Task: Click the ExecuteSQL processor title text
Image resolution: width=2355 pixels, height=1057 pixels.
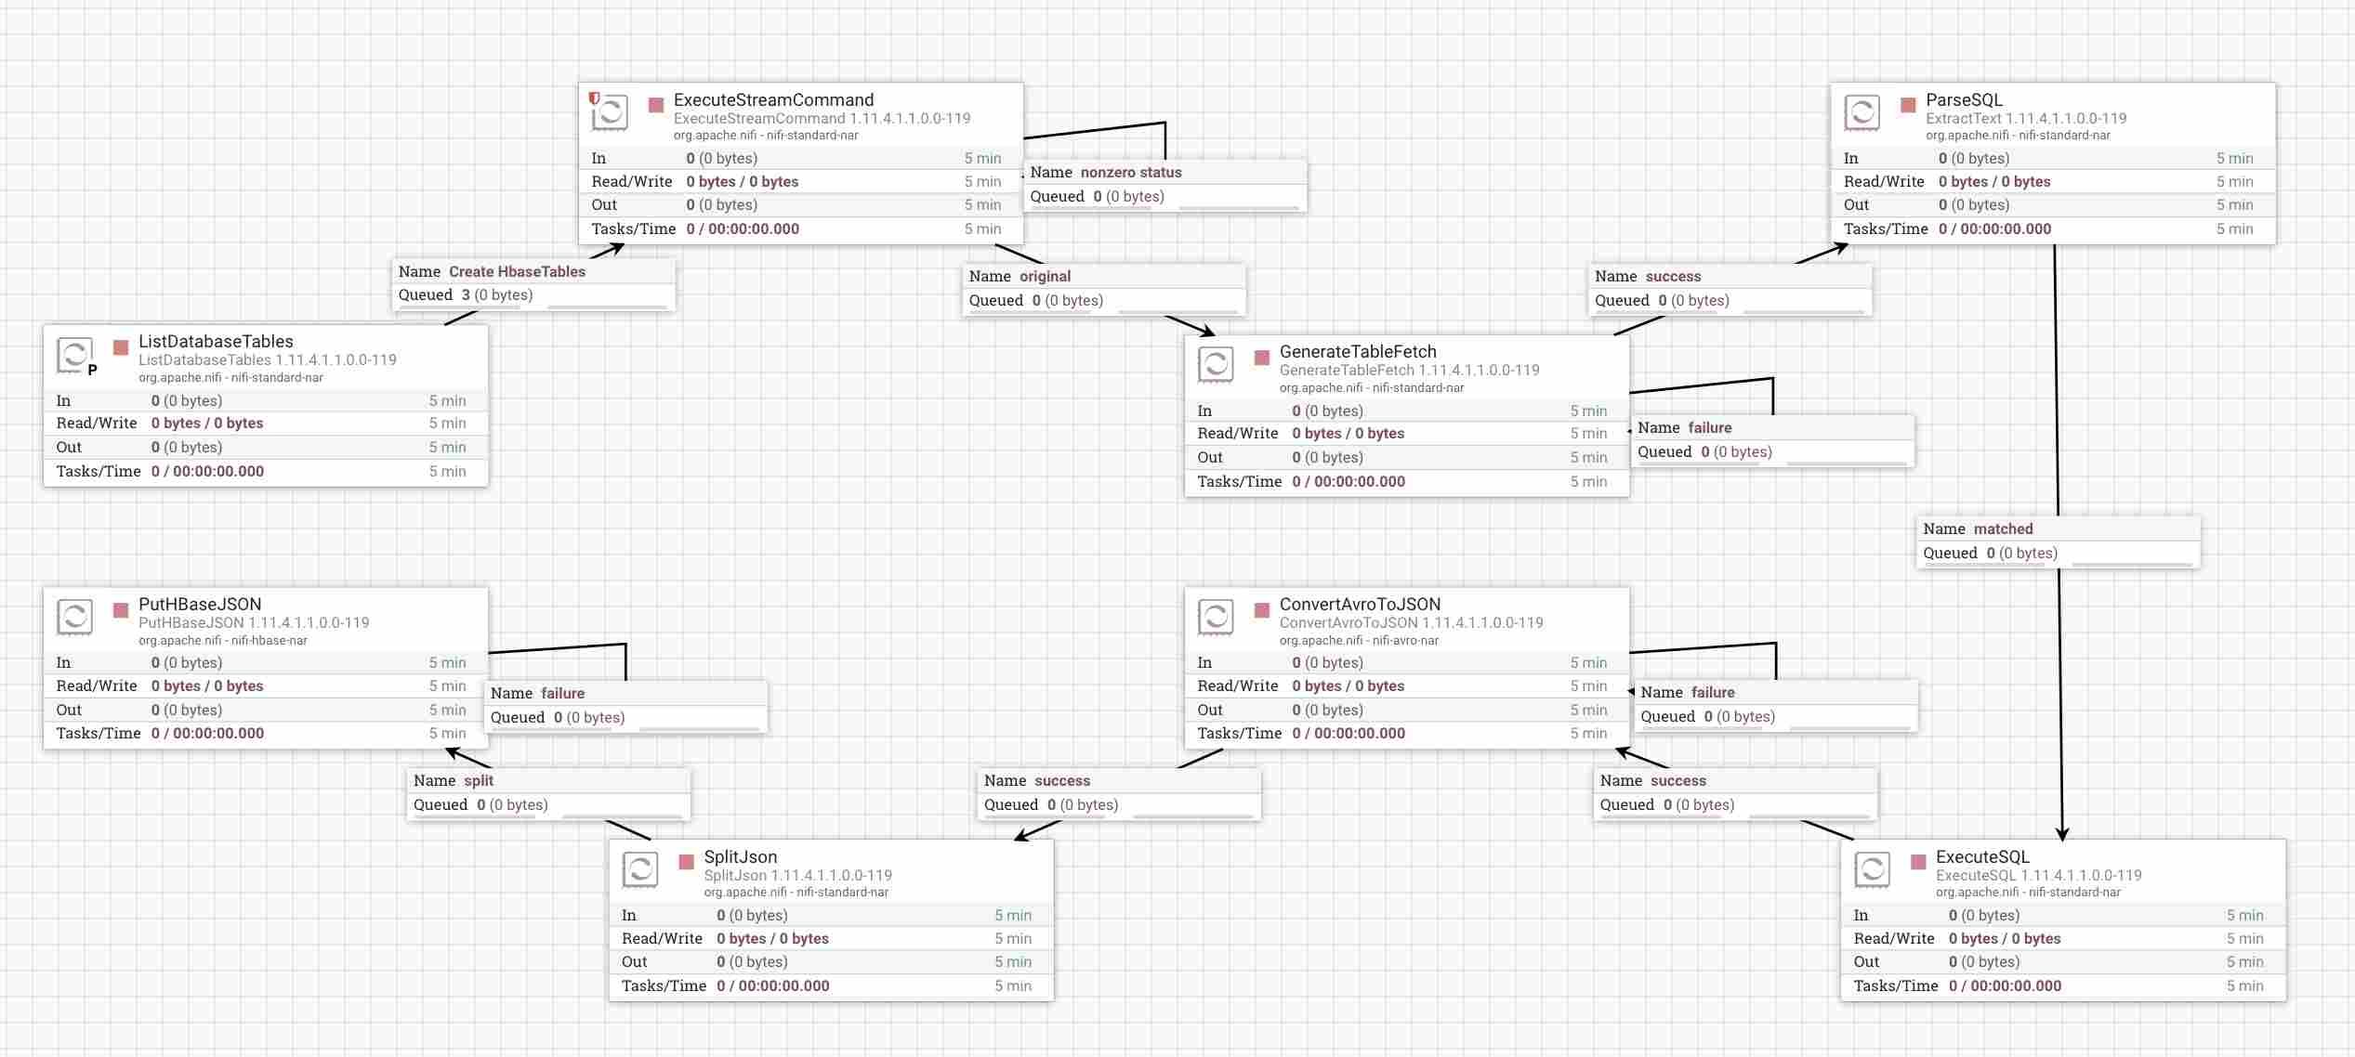Action: coord(1982,857)
